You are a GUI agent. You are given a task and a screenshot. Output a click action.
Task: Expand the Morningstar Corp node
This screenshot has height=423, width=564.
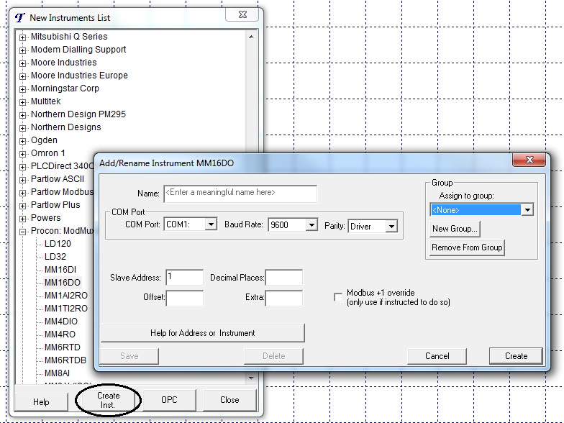coord(23,88)
